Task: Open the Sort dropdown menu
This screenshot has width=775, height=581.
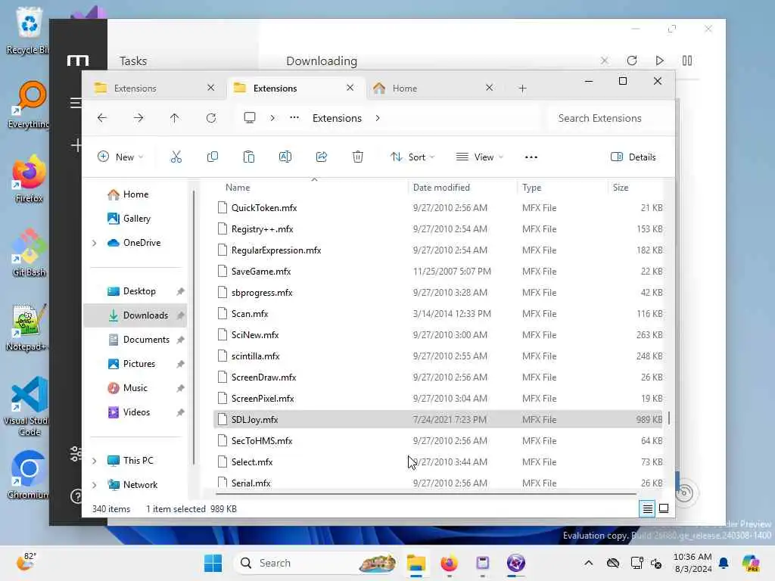Action: coord(412,157)
